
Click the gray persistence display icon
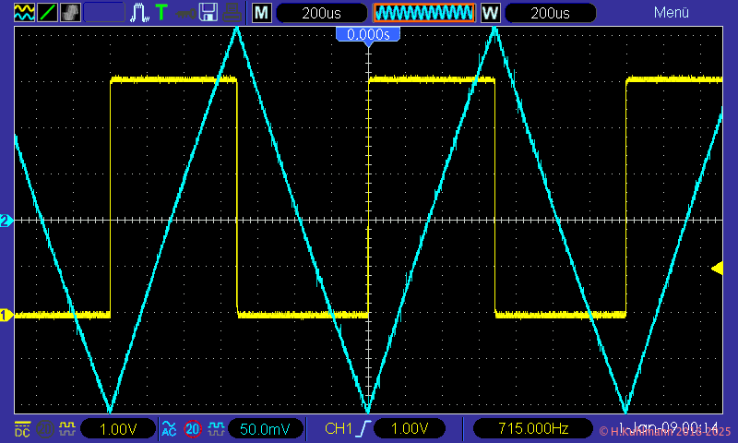(x=69, y=13)
